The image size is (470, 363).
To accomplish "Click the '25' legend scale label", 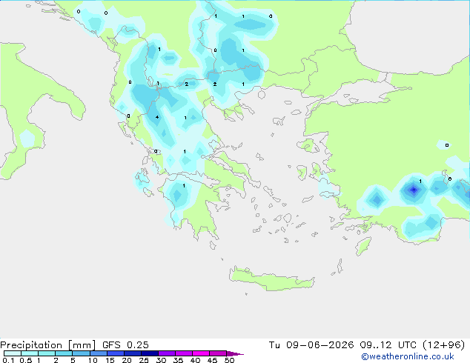I will [x=144, y=360].
